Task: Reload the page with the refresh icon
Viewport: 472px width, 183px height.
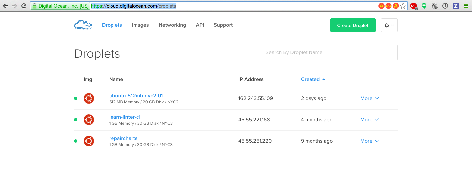Action: coord(24,6)
